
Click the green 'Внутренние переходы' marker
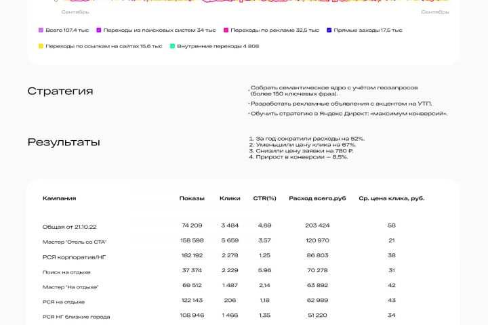(x=173, y=46)
